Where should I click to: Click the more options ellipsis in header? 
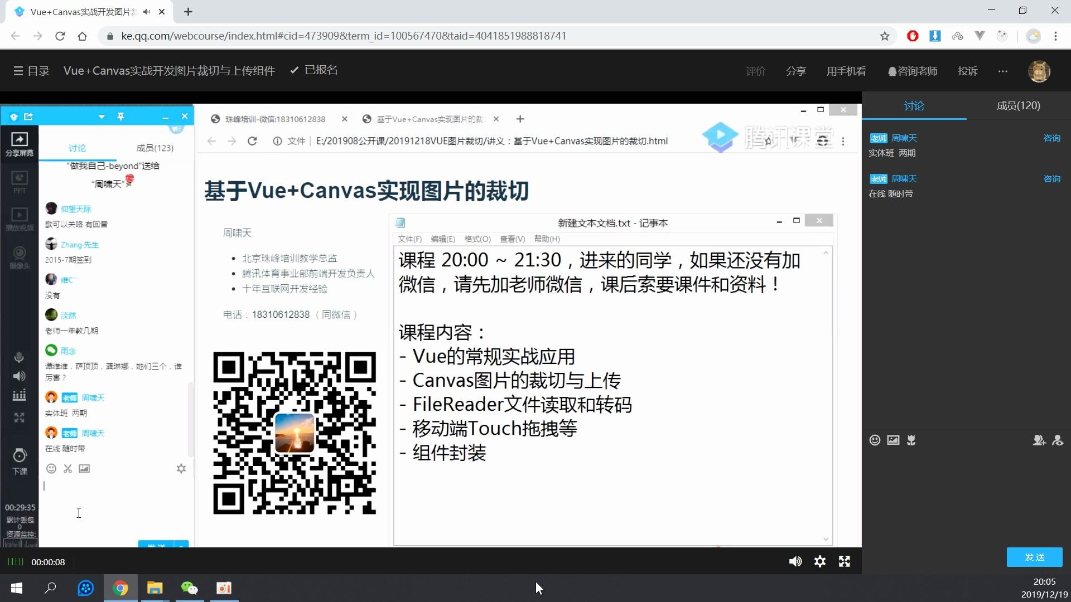1003,71
